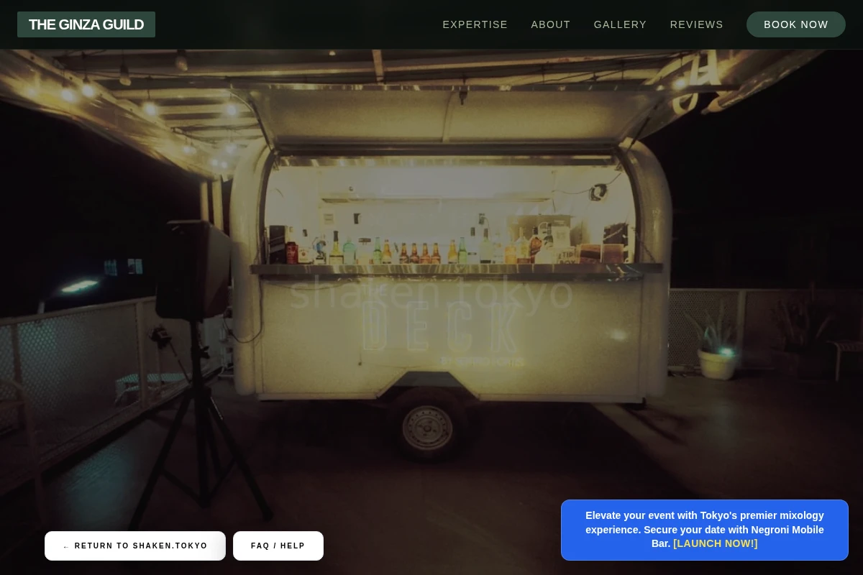
Task: View the Reviews section
Action: (696, 24)
